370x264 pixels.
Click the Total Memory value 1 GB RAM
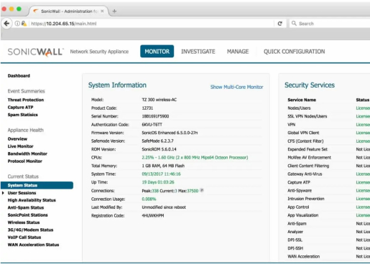pos(163,166)
